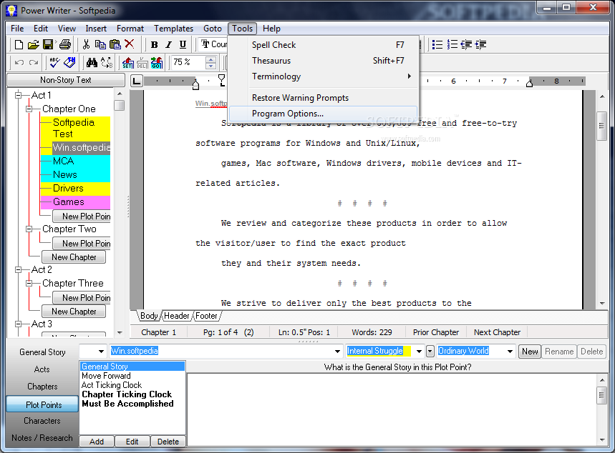Collapse the Act 1 tree node
The height and width of the screenshot is (453, 615).
(x=18, y=95)
